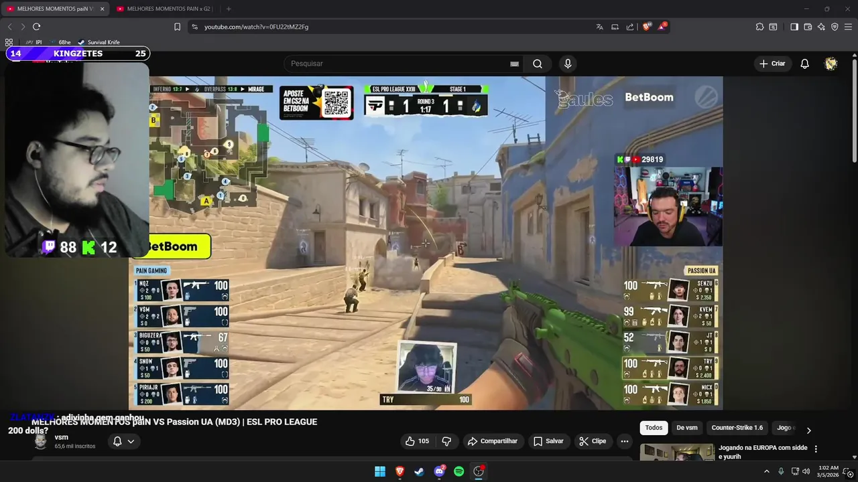Open the browser hamburger main menu
The width and height of the screenshot is (858, 482).
click(849, 27)
